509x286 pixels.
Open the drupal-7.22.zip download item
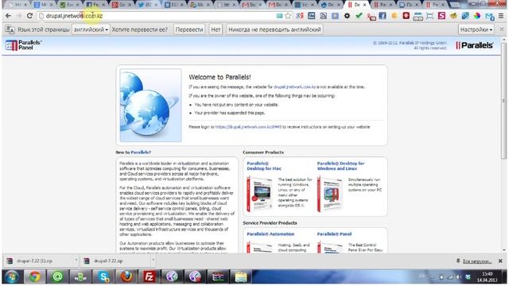click(116, 261)
